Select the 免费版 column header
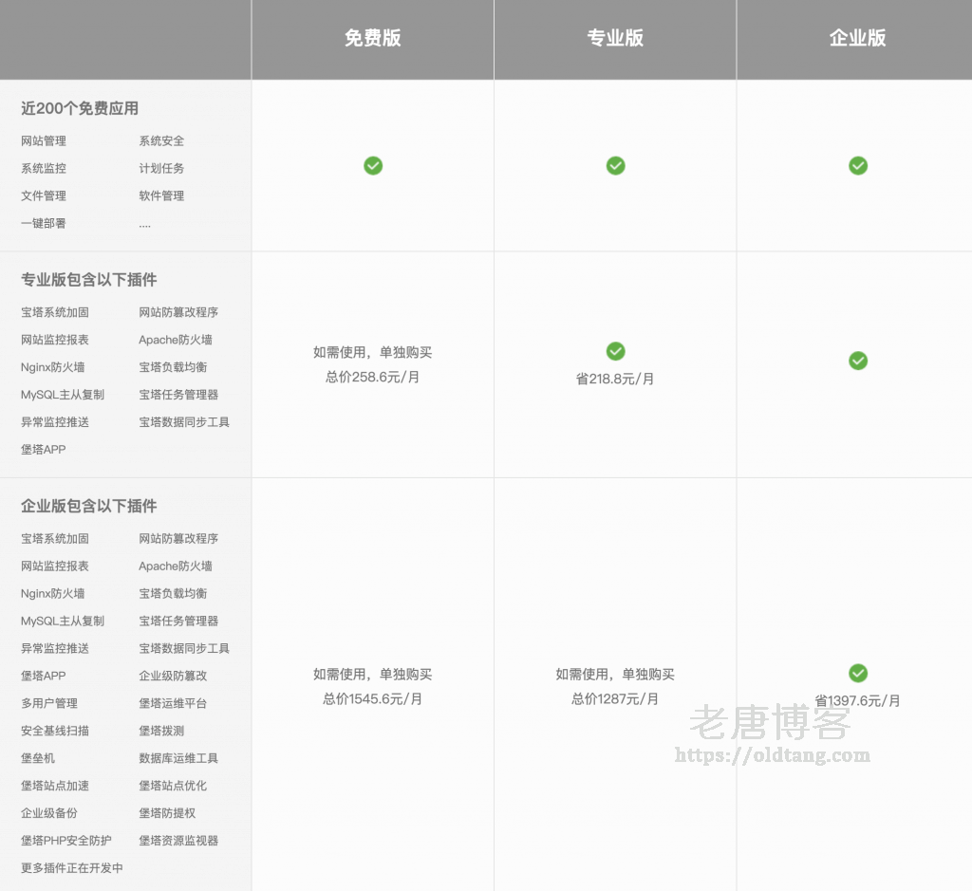This screenshot has width=972, height=891. pos(372,39)
